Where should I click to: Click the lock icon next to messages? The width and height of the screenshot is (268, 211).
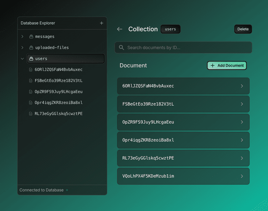[x=31, y=37]
